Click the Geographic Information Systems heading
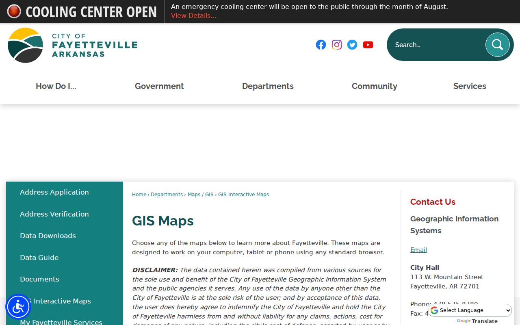Viewport: 520px width, 325px height. coord(454,225)
